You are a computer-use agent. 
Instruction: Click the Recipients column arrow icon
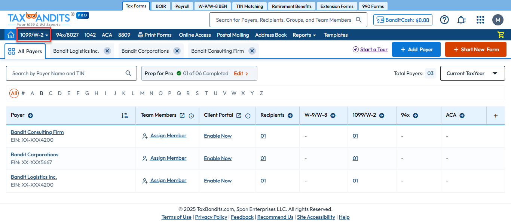(290, 116)
